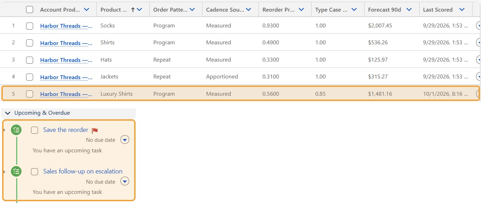Open the action dropdown for Sales follow-up task
The height and width of the screenshot is (203, 481).
[125, 182]
